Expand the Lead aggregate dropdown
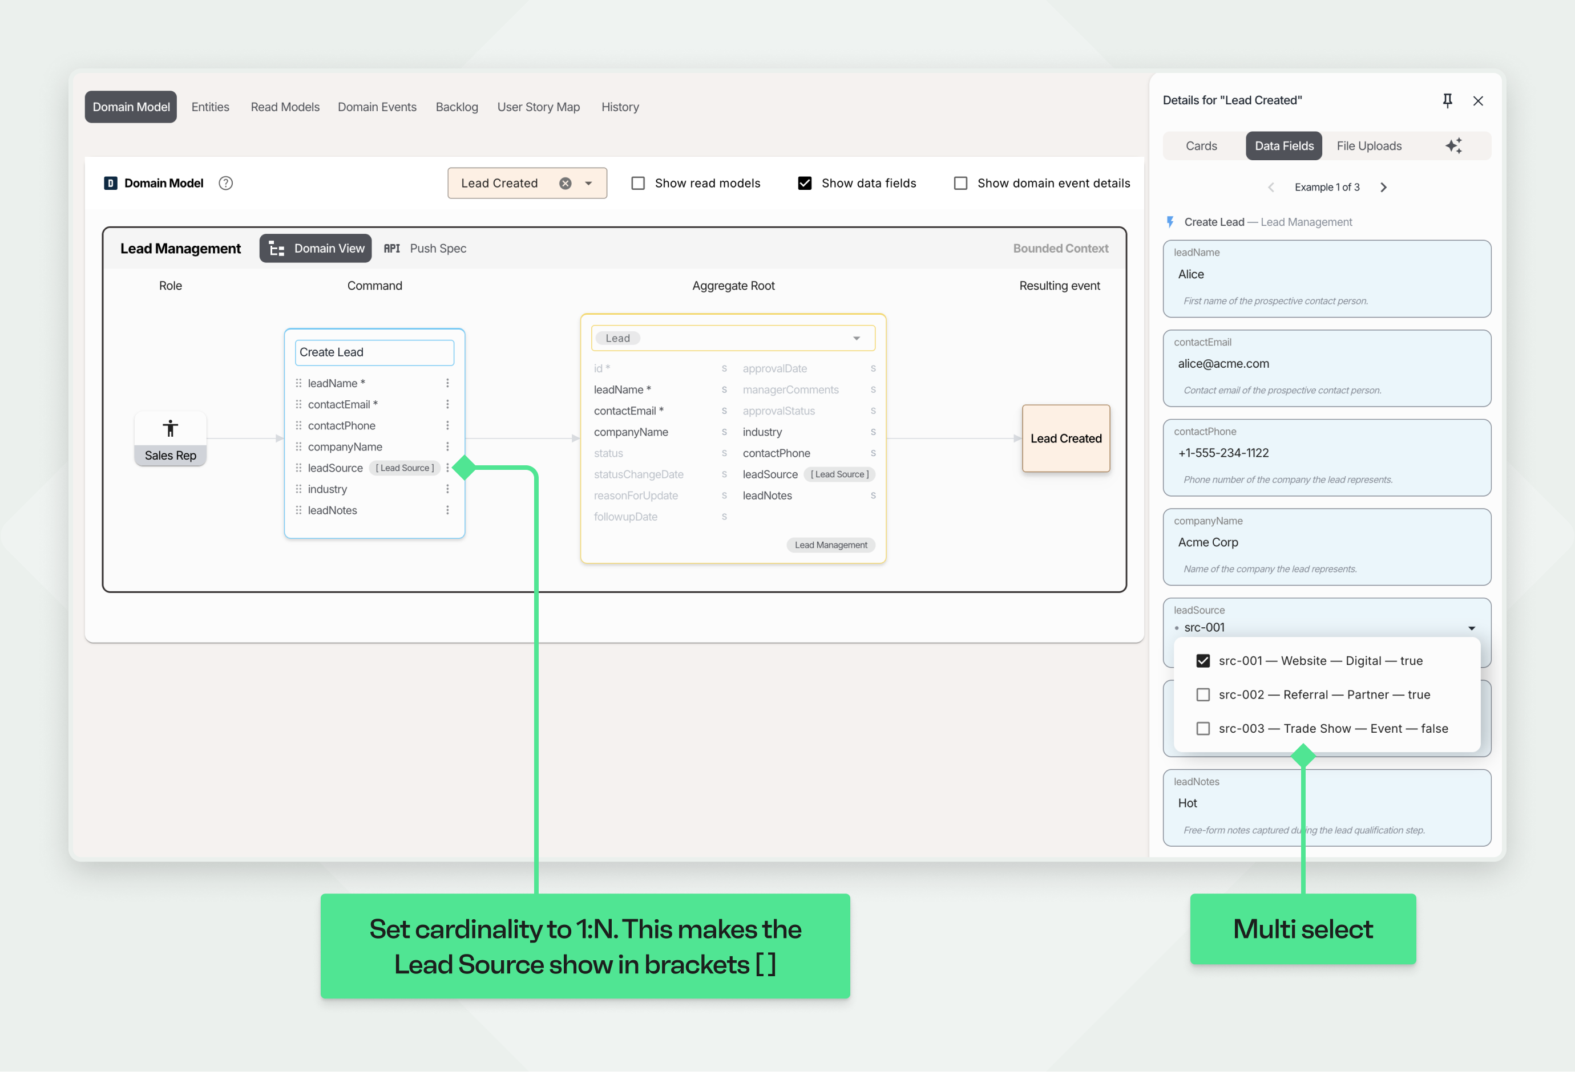 coord(857,339)
